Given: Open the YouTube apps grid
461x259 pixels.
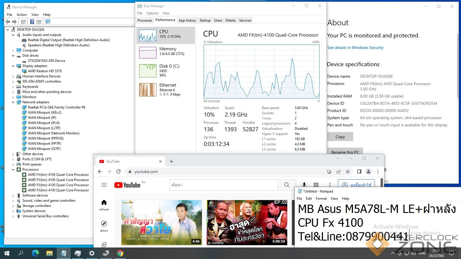Looking at the screenshot, I should 316,185.
